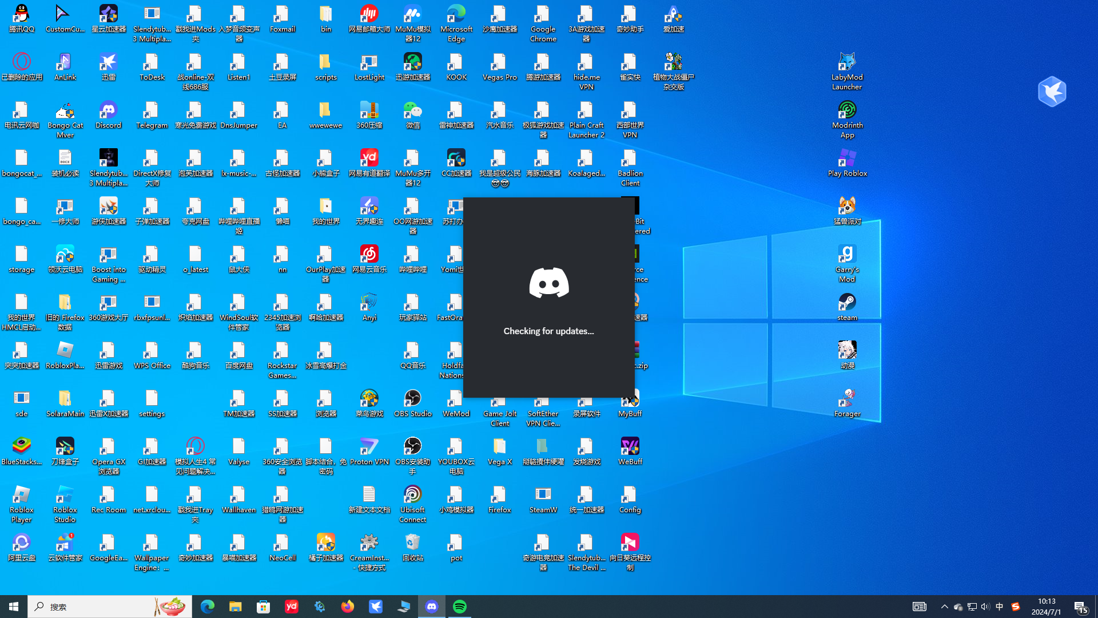Click the taskbar 搜索 search box
Image resolution: width=1098 pixels, height=618 pixels.
point(110,607)
